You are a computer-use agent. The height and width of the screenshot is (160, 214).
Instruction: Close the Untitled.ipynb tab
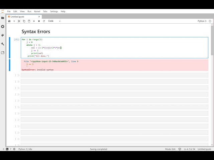pos(39,17)
